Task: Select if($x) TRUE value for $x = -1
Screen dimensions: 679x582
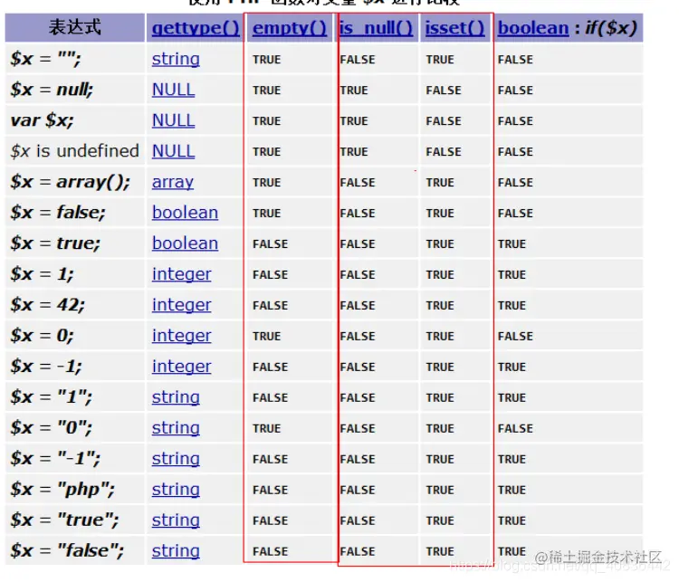Action: coord(512,367)
